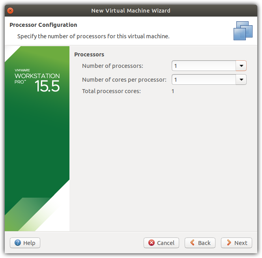Go Back to the previous wizard step

coord(200,243)
